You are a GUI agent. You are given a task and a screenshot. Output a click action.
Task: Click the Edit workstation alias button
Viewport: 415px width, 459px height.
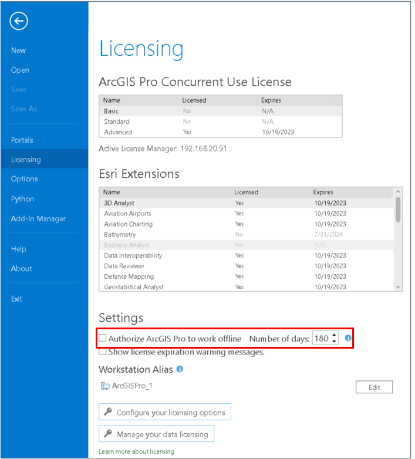[374, 387]
